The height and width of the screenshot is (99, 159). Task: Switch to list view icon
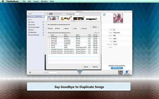click(48, 14)
